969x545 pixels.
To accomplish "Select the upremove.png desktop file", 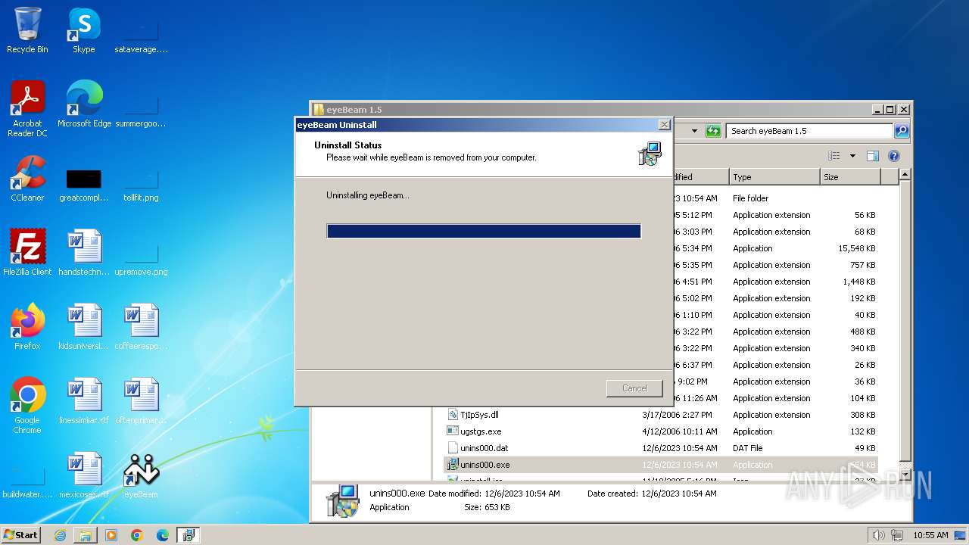I will coord(141,259).
